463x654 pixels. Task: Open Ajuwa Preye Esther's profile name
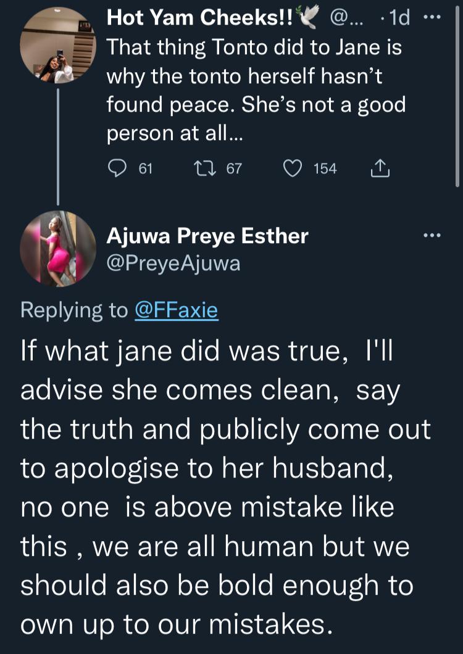click(x=207, y=236)
